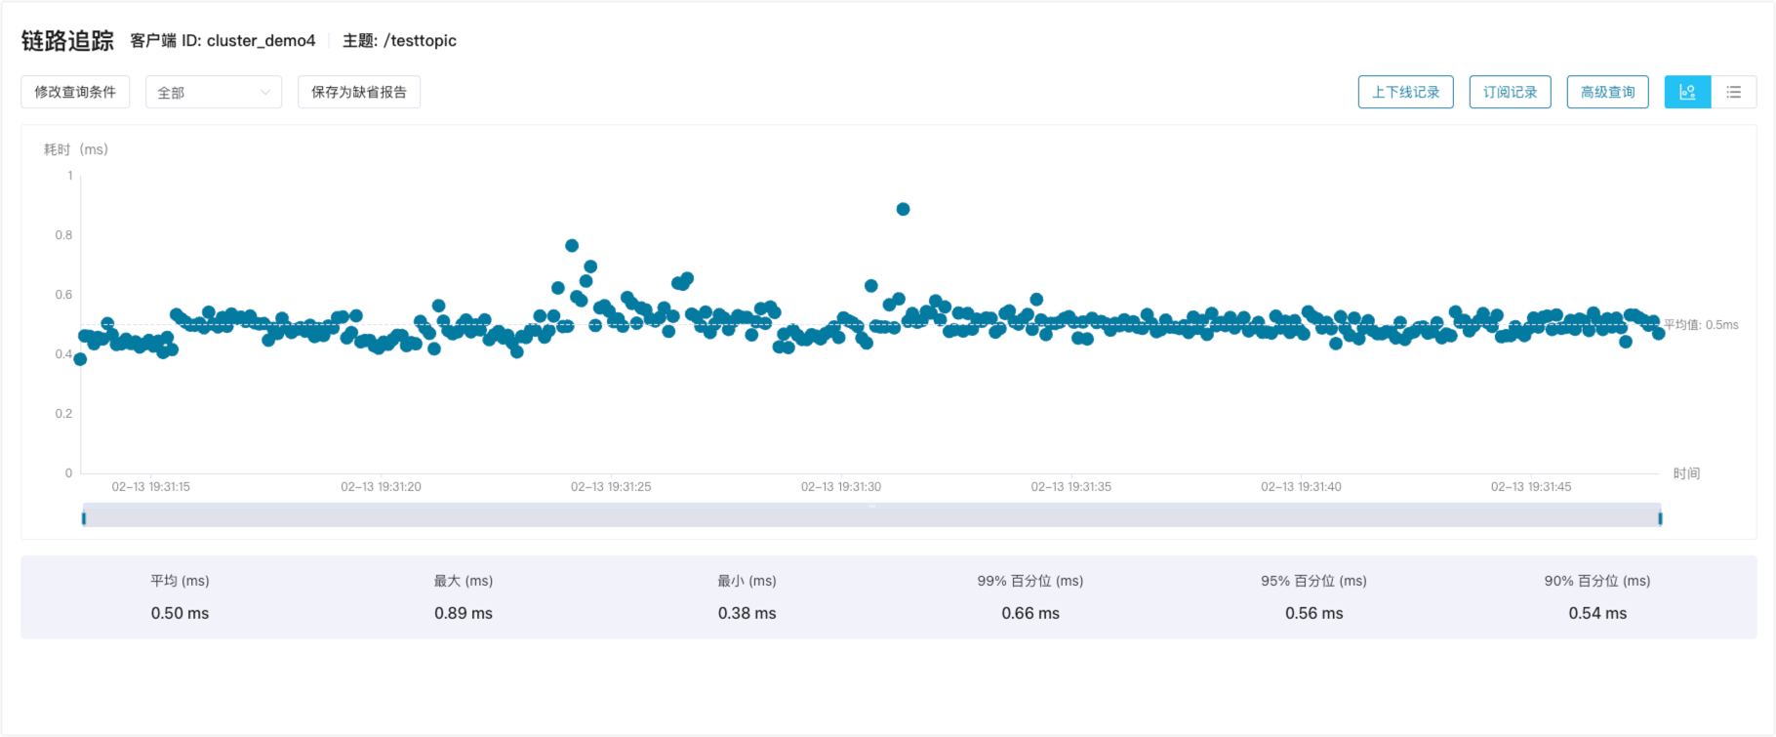The height and width of the screenshot is (737, 1776).
Task: Click the 平均 (ms) statistic value
Action: click(x=180, y=613)
